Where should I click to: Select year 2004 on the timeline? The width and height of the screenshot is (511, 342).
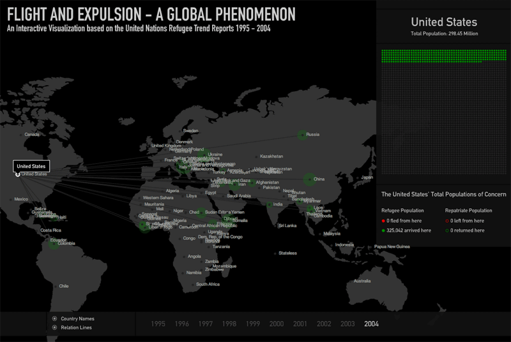(372, 323)
